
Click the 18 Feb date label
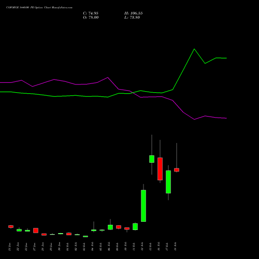coord(176,247)
